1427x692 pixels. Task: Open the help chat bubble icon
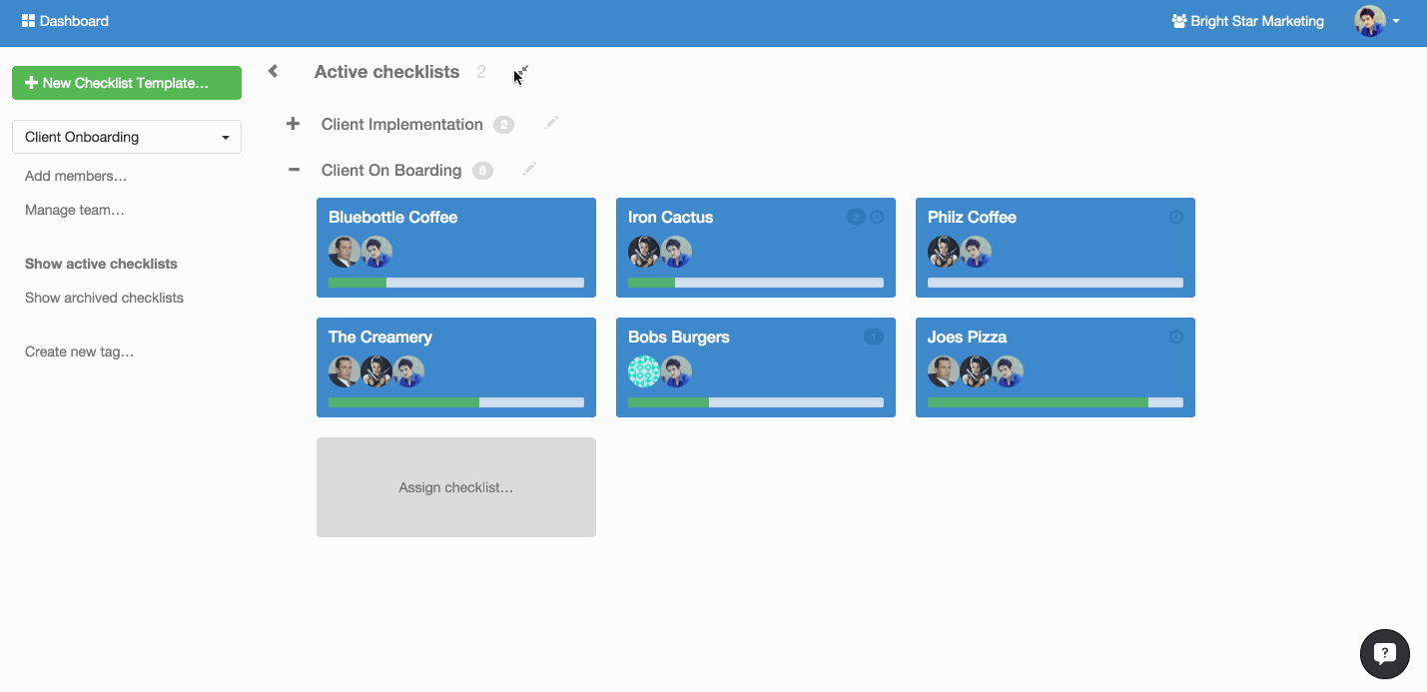pos(1385,654)
